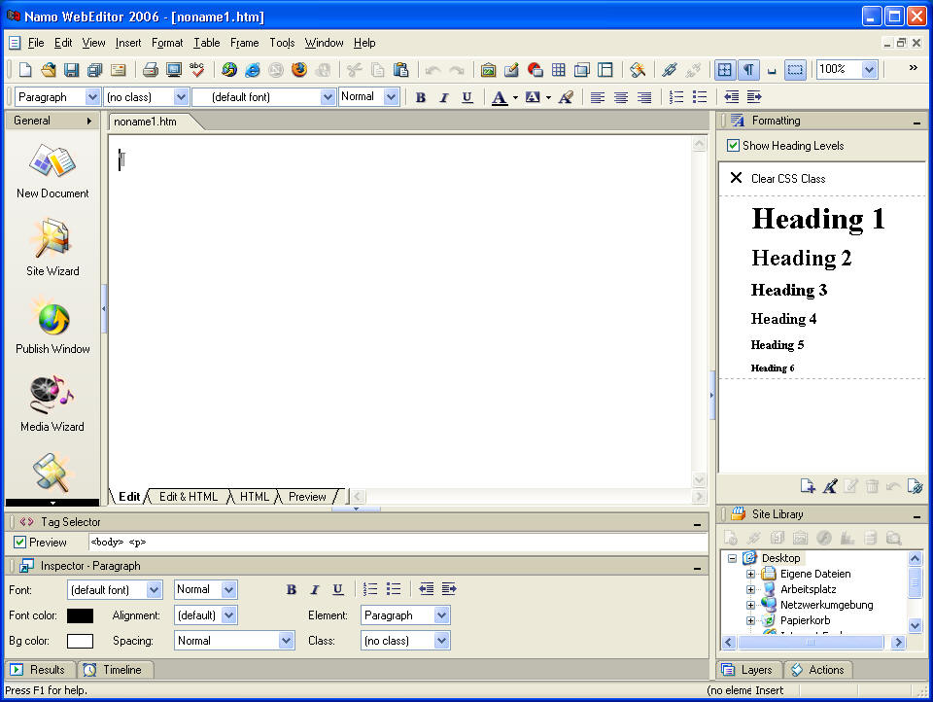This screenshot has height=702, width=933.
Task: Collapse the Desktop tree node
Action: click(x=733, y=558)
